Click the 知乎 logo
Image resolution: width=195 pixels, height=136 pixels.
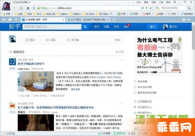pos(14,27)
